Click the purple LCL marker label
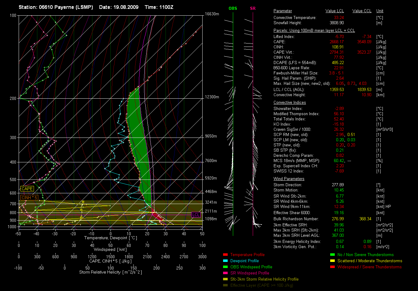418x291 pixels. click(x=196, y=214)
